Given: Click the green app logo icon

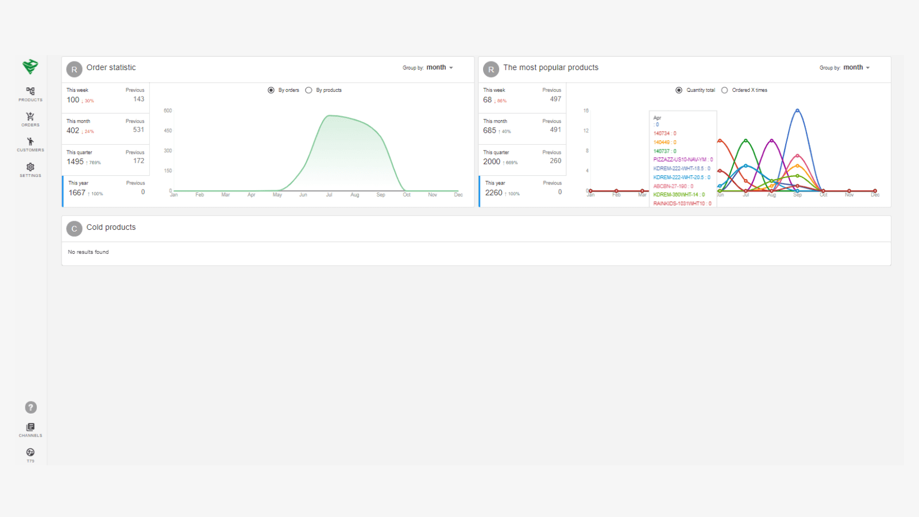Looking at the screenshot, I should tap(30, 67).
